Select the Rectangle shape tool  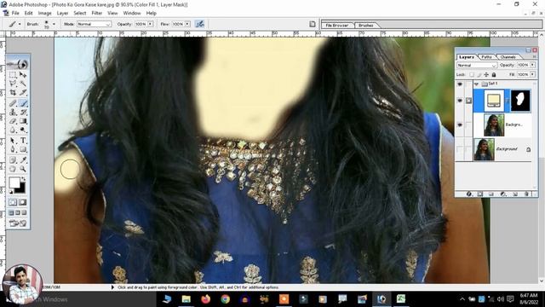tap(23, 149)
